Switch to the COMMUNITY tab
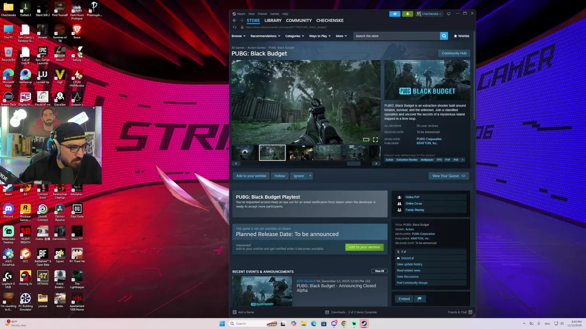 click(x=299, y=21)
